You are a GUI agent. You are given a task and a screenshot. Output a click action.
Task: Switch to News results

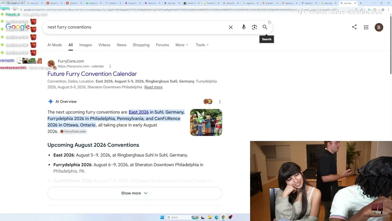click(121, 45)
